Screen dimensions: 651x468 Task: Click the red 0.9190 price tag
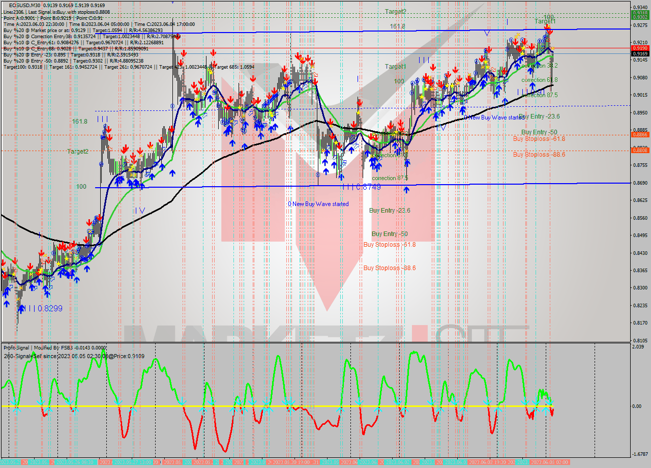click(639, 48)
